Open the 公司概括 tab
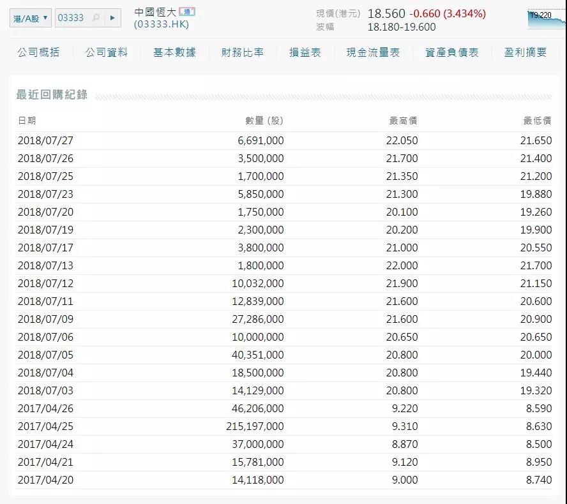Viewport: 567px width, 504px height. pos(38,52)
